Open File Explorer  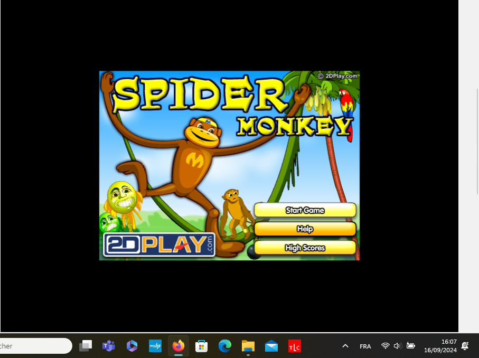pos(248,346)
